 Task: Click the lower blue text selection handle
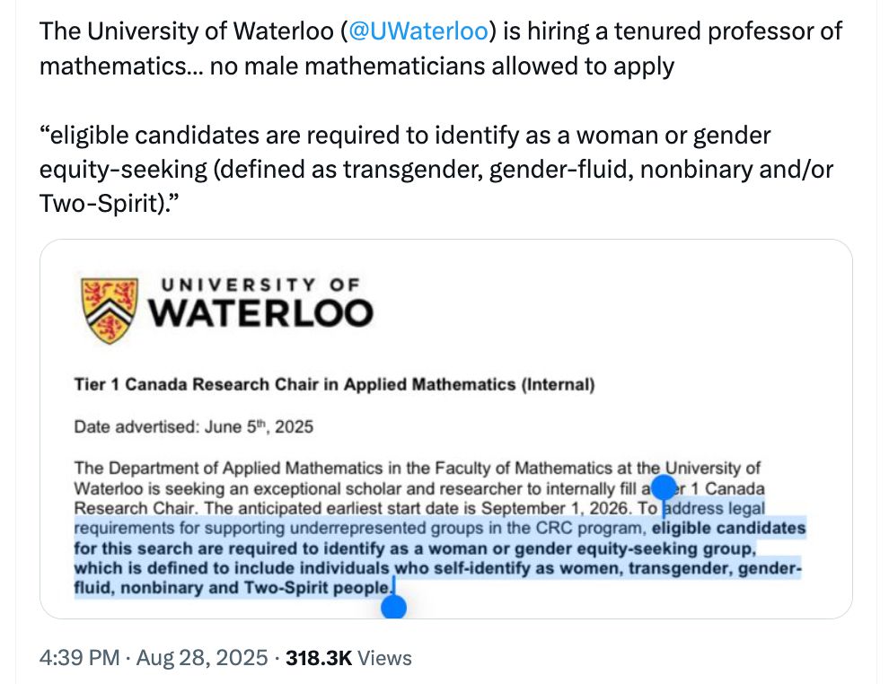pos(393,607)
